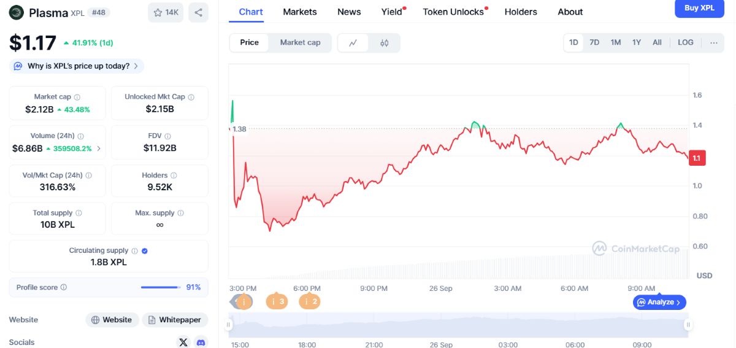This screenshot has width=736, height=348.
Task: Select the Price toggle
Action: [x=250, y=42]
